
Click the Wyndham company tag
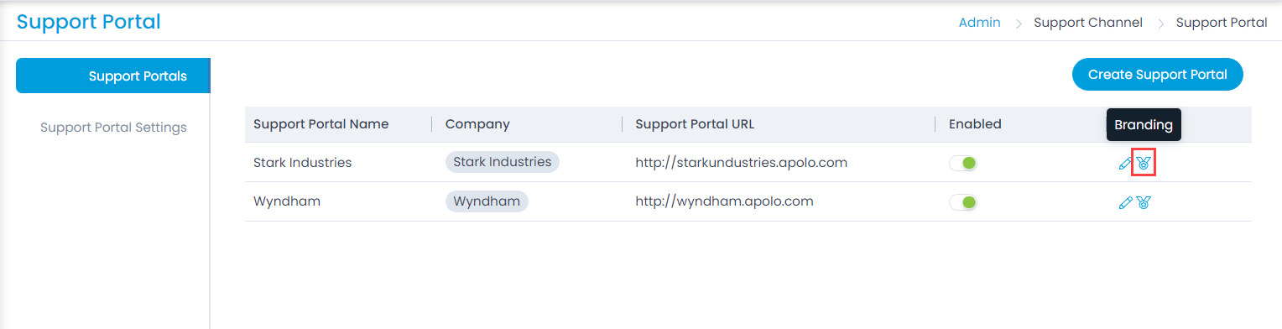pos(487,201)
